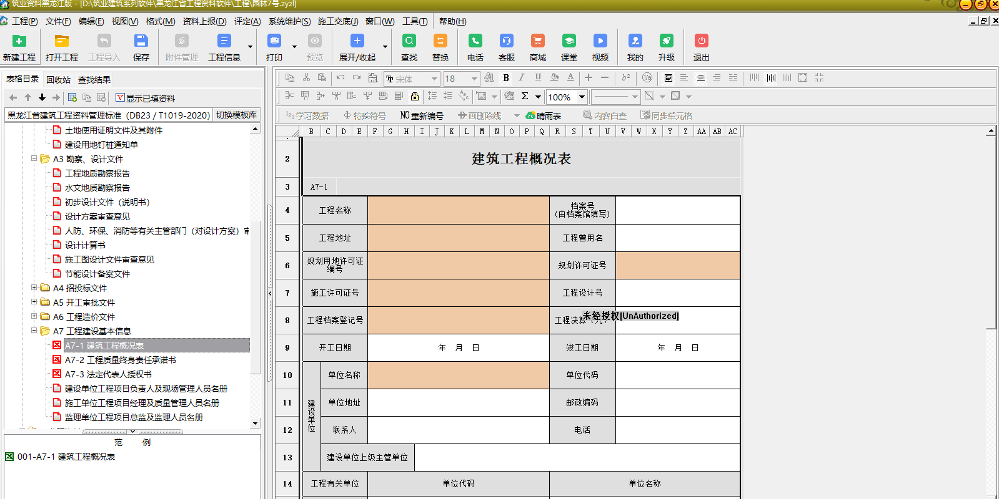Toggle bold formatting button

point(506,78)
